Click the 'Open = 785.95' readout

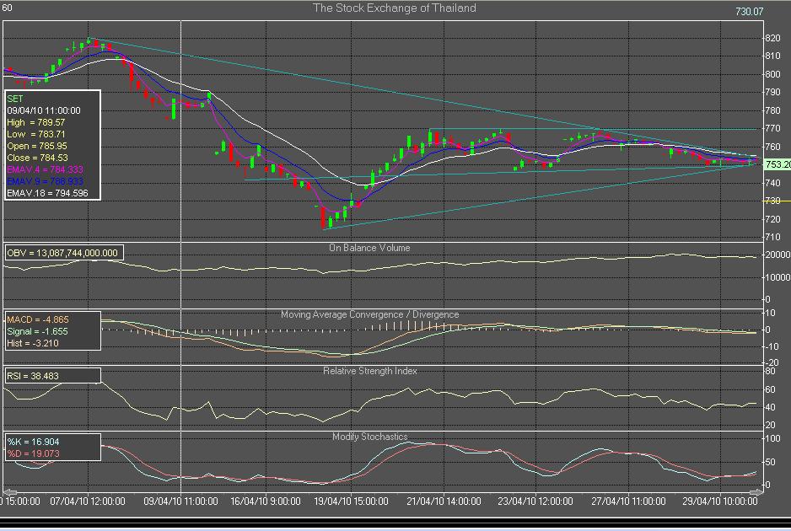(x=37, y=147)
